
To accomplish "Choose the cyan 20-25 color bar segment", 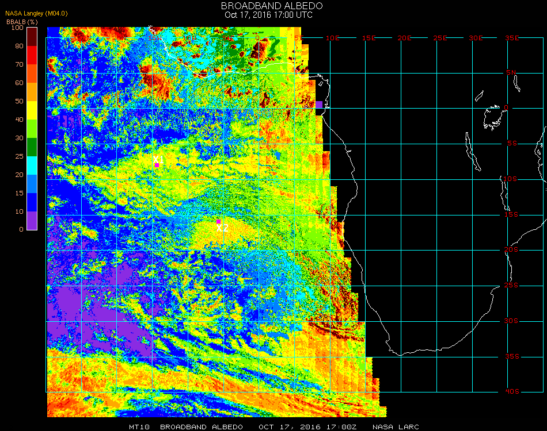I will 32,166.
